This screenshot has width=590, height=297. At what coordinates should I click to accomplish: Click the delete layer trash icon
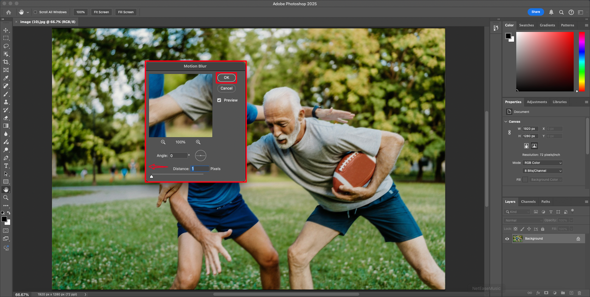(579, 292)
